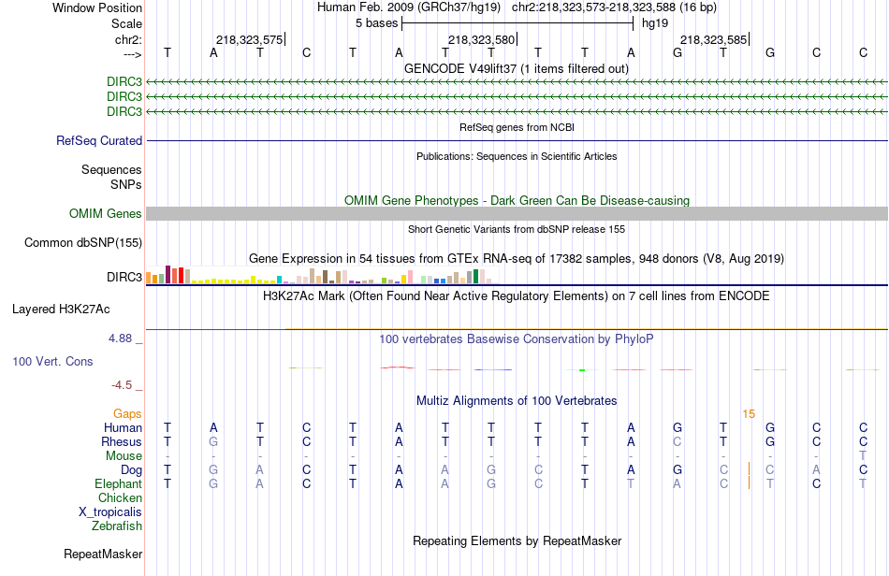Click the SNPs track label
This screenshot has height=576, width=889.
[126, 184]
